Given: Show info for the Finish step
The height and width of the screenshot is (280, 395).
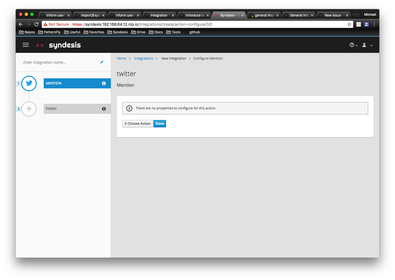Looking at the screenshot, I should [104, 109].
